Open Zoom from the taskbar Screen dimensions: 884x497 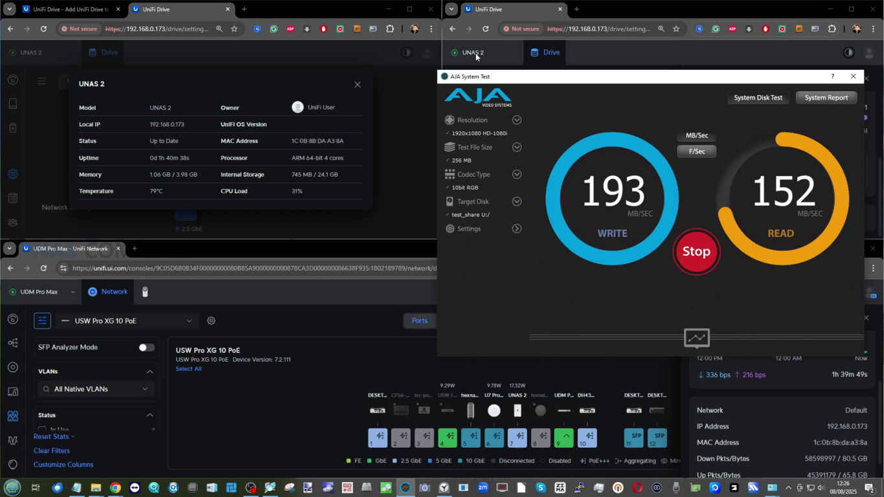[x=482, y=488]
